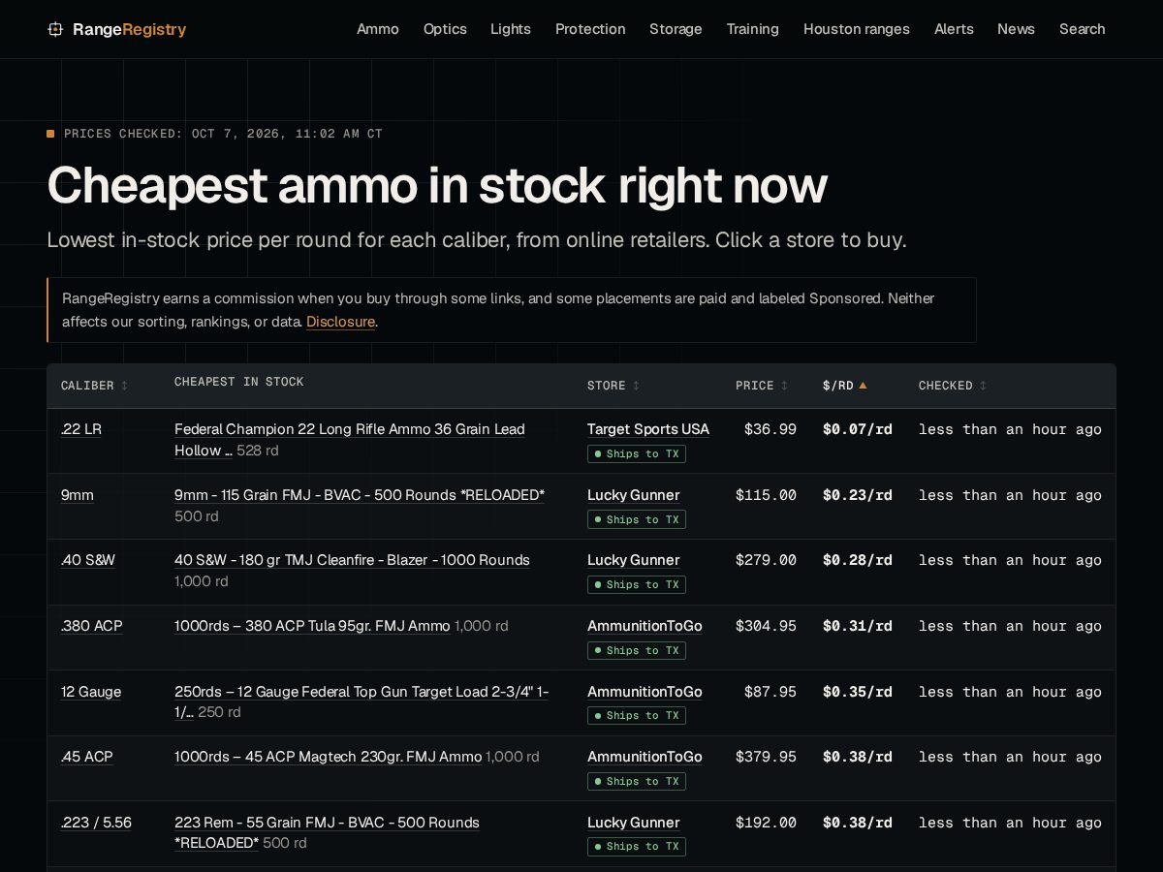Open 223 Rem 55 Grain BVAC product link
The image size is (1163, 872).
[327, 833]
